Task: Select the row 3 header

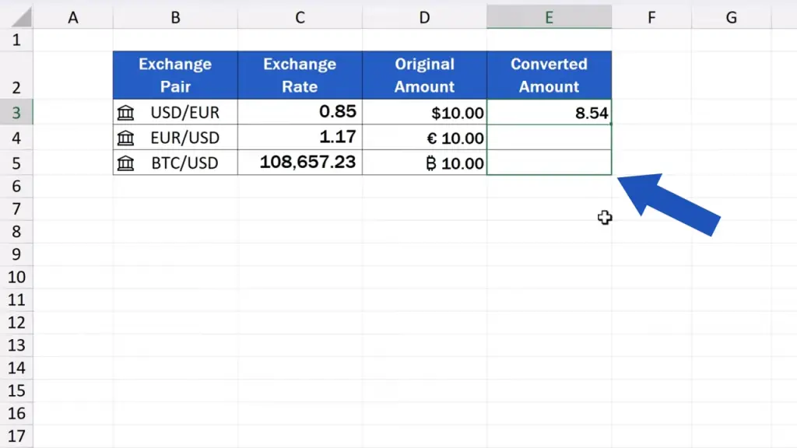Action: pos(17,113)
